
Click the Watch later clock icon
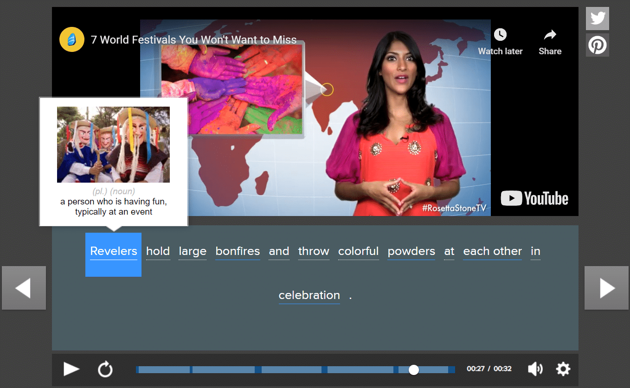pos(500,35)
